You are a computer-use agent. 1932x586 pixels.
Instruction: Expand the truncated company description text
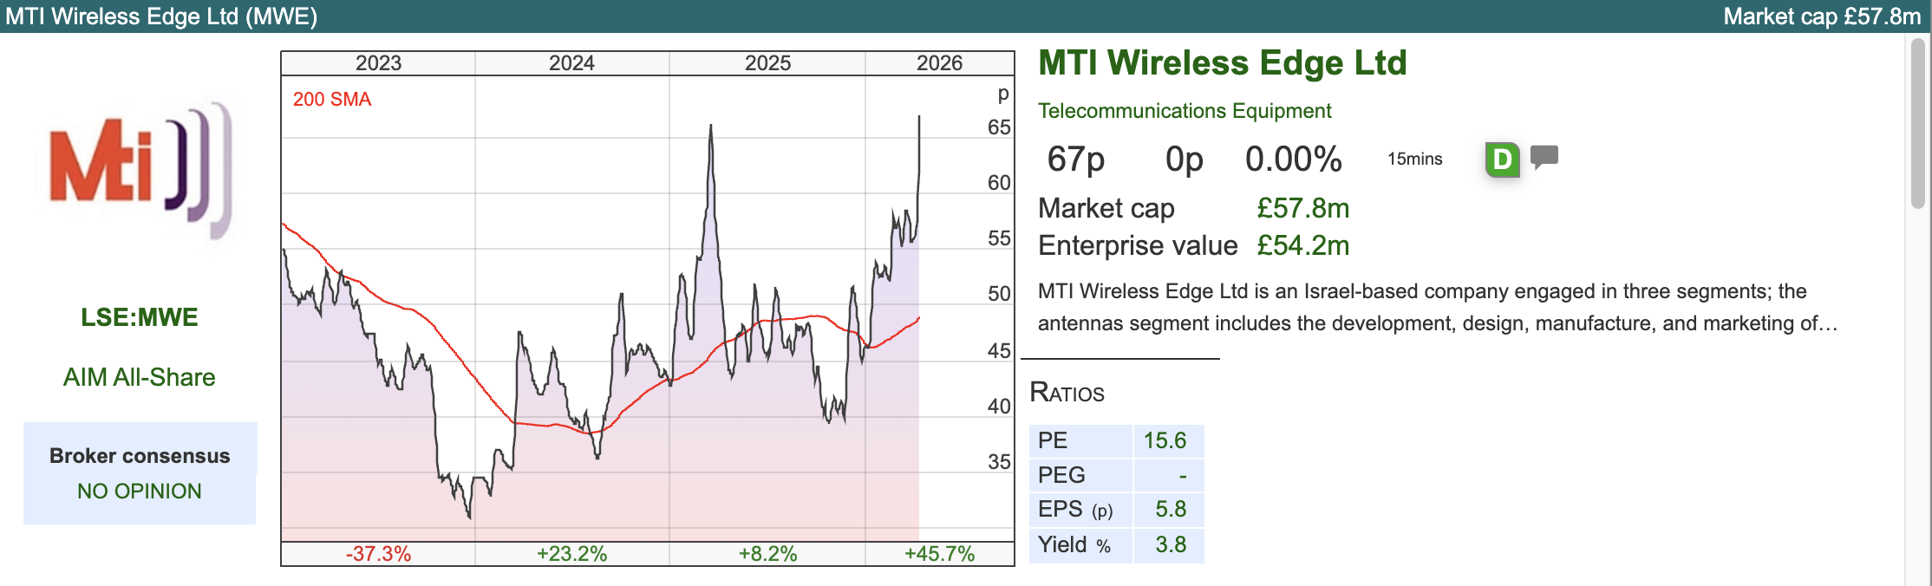(1830, 324)
